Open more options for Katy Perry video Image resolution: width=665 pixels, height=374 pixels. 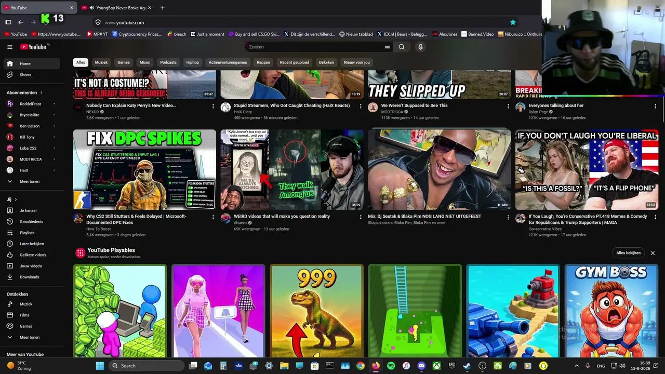pyautogui.click(x=213, y=106)
